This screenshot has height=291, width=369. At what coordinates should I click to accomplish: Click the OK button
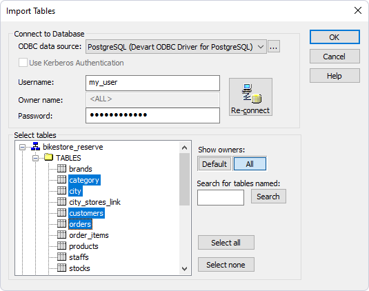[335, 37]
